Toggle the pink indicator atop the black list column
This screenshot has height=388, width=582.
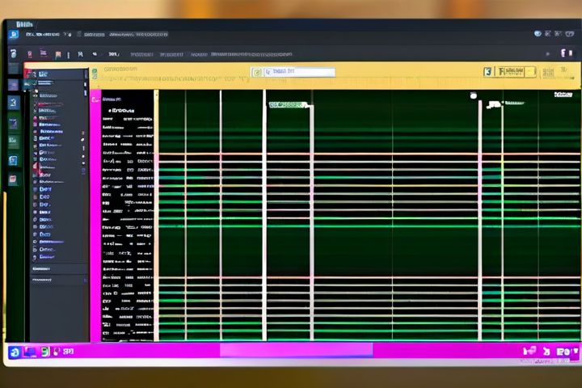(x=95, y=99)
